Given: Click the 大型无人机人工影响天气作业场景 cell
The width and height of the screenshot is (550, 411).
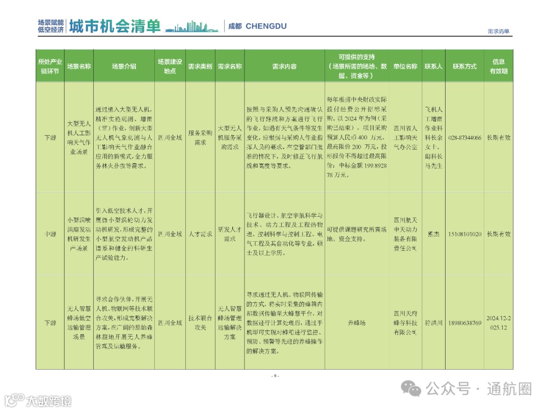Looking at the screenshot, I should coord(79,137).
